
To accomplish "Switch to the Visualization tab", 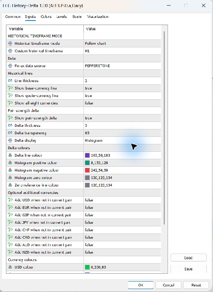I will pyautogui.click(x=98, y=16).
